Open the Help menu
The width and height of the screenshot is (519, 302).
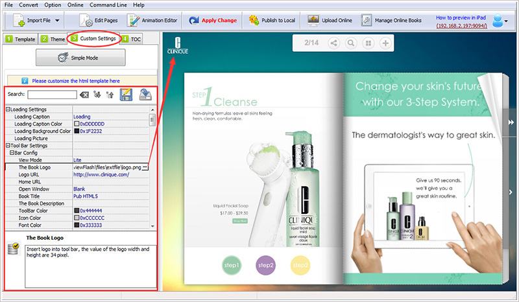click(x=139, y=5)
